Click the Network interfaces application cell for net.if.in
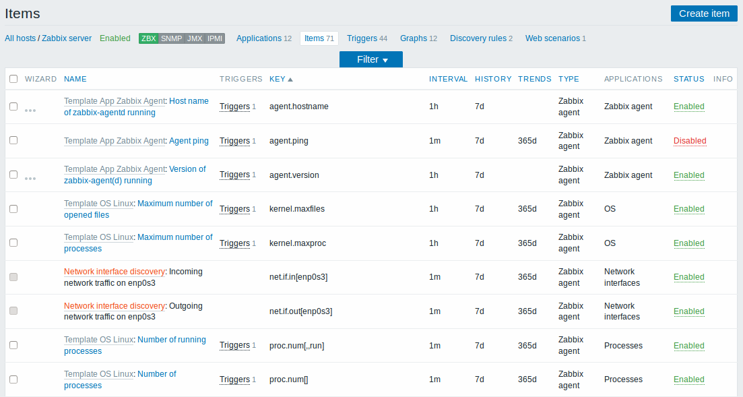The width and height of the screenshot is (743, 397). [622, 277]
